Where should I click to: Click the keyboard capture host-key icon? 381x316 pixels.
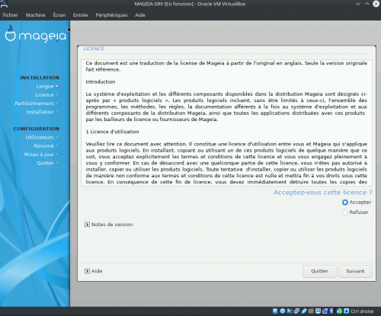tap(347, 311)
